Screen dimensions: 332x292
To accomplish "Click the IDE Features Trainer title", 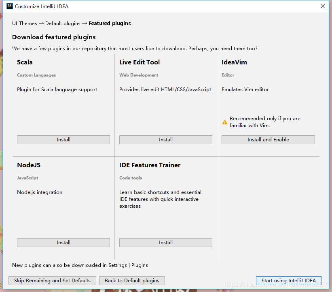I will 150,165.
